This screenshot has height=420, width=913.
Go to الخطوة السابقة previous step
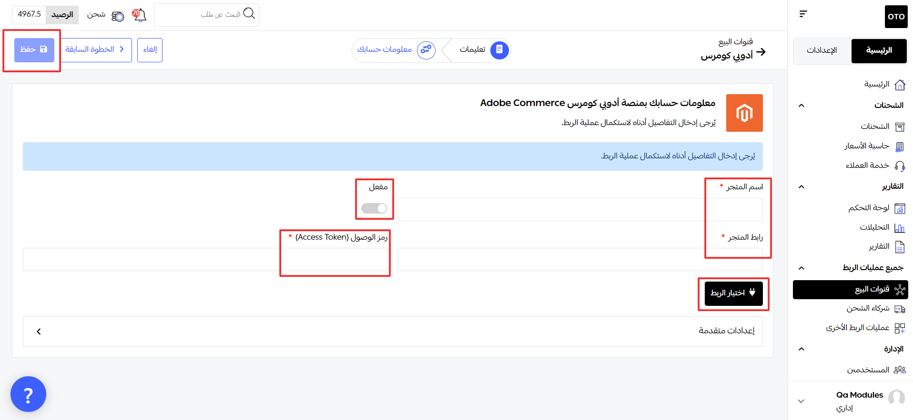point(95,50)
